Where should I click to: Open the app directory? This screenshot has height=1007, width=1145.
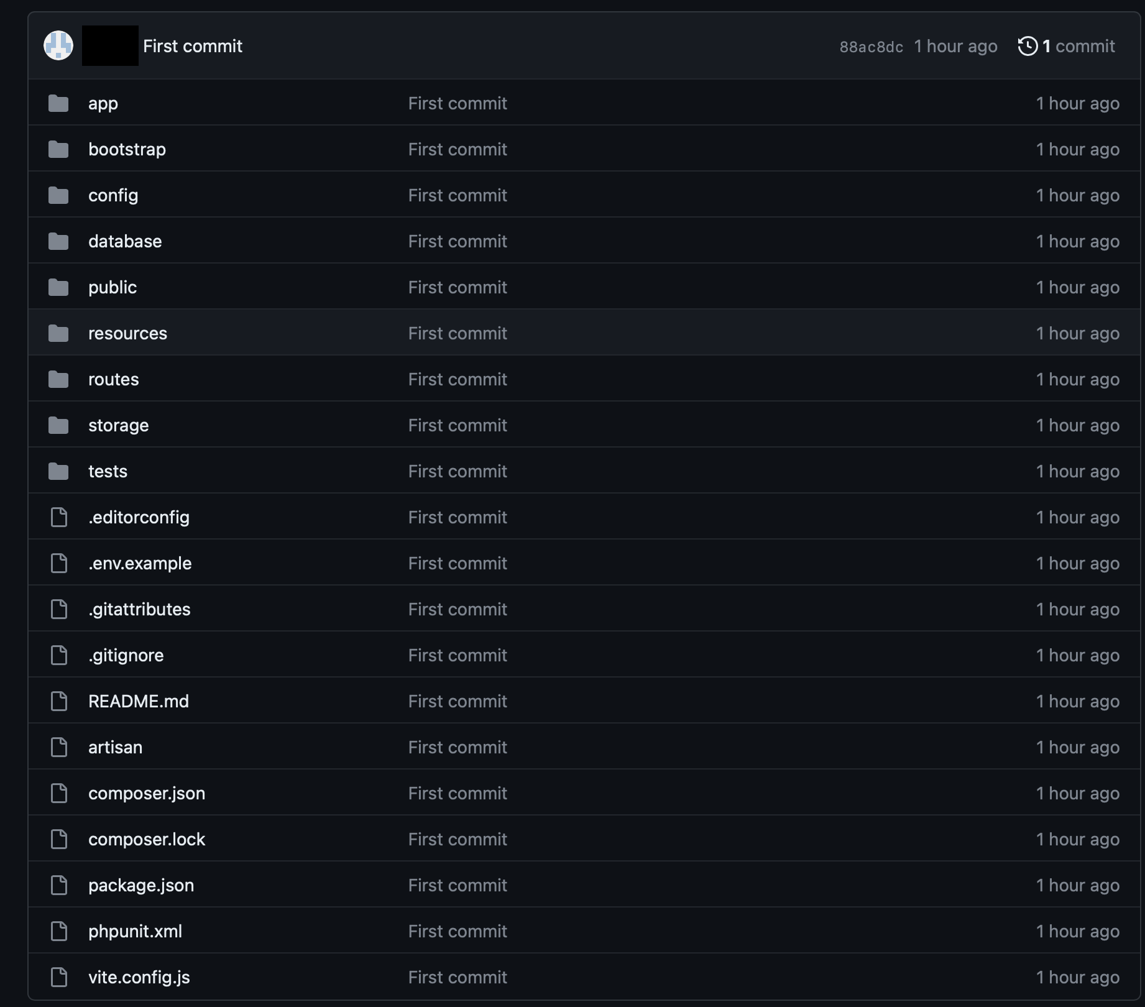coord(103,103)
